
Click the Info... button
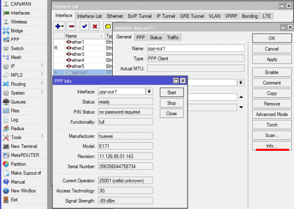[271, 146]
